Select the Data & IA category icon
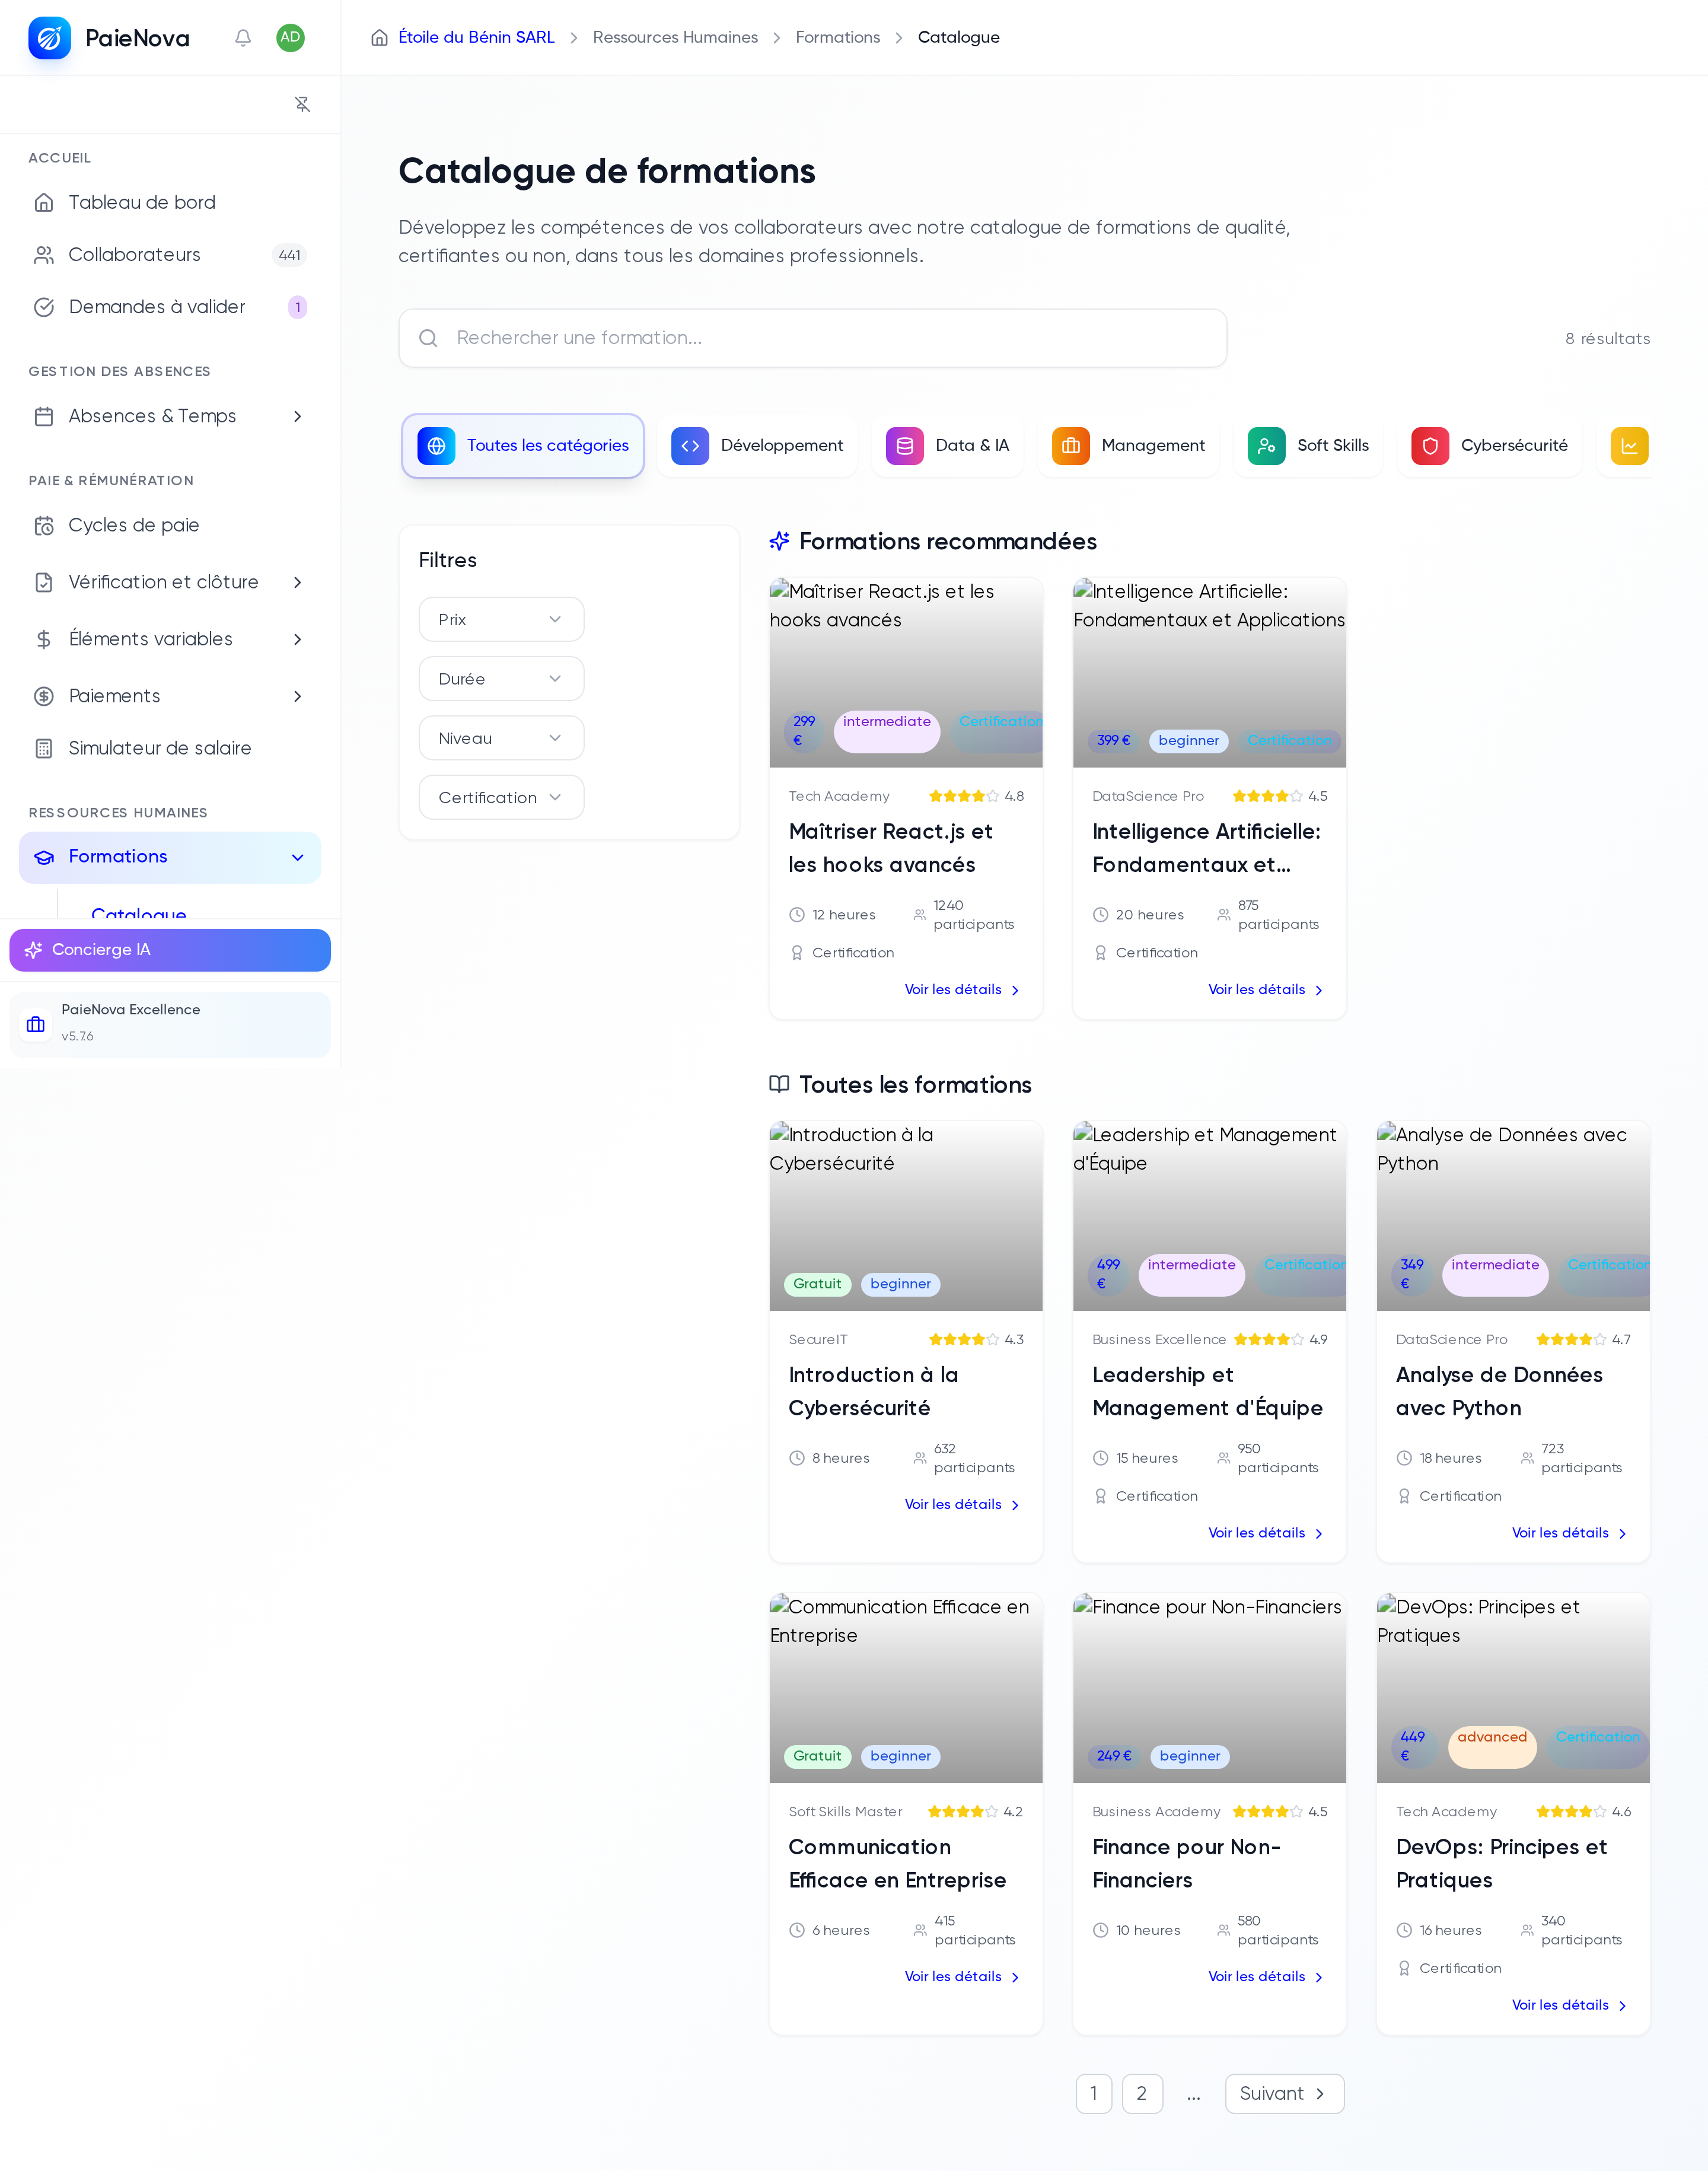Viewport: 1708px width, 2171px height. point(904,446)
